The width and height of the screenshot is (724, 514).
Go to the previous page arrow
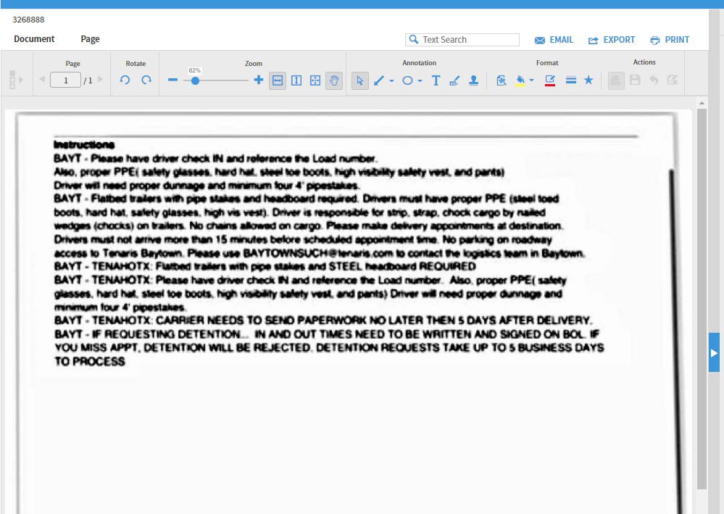[42, 80]
